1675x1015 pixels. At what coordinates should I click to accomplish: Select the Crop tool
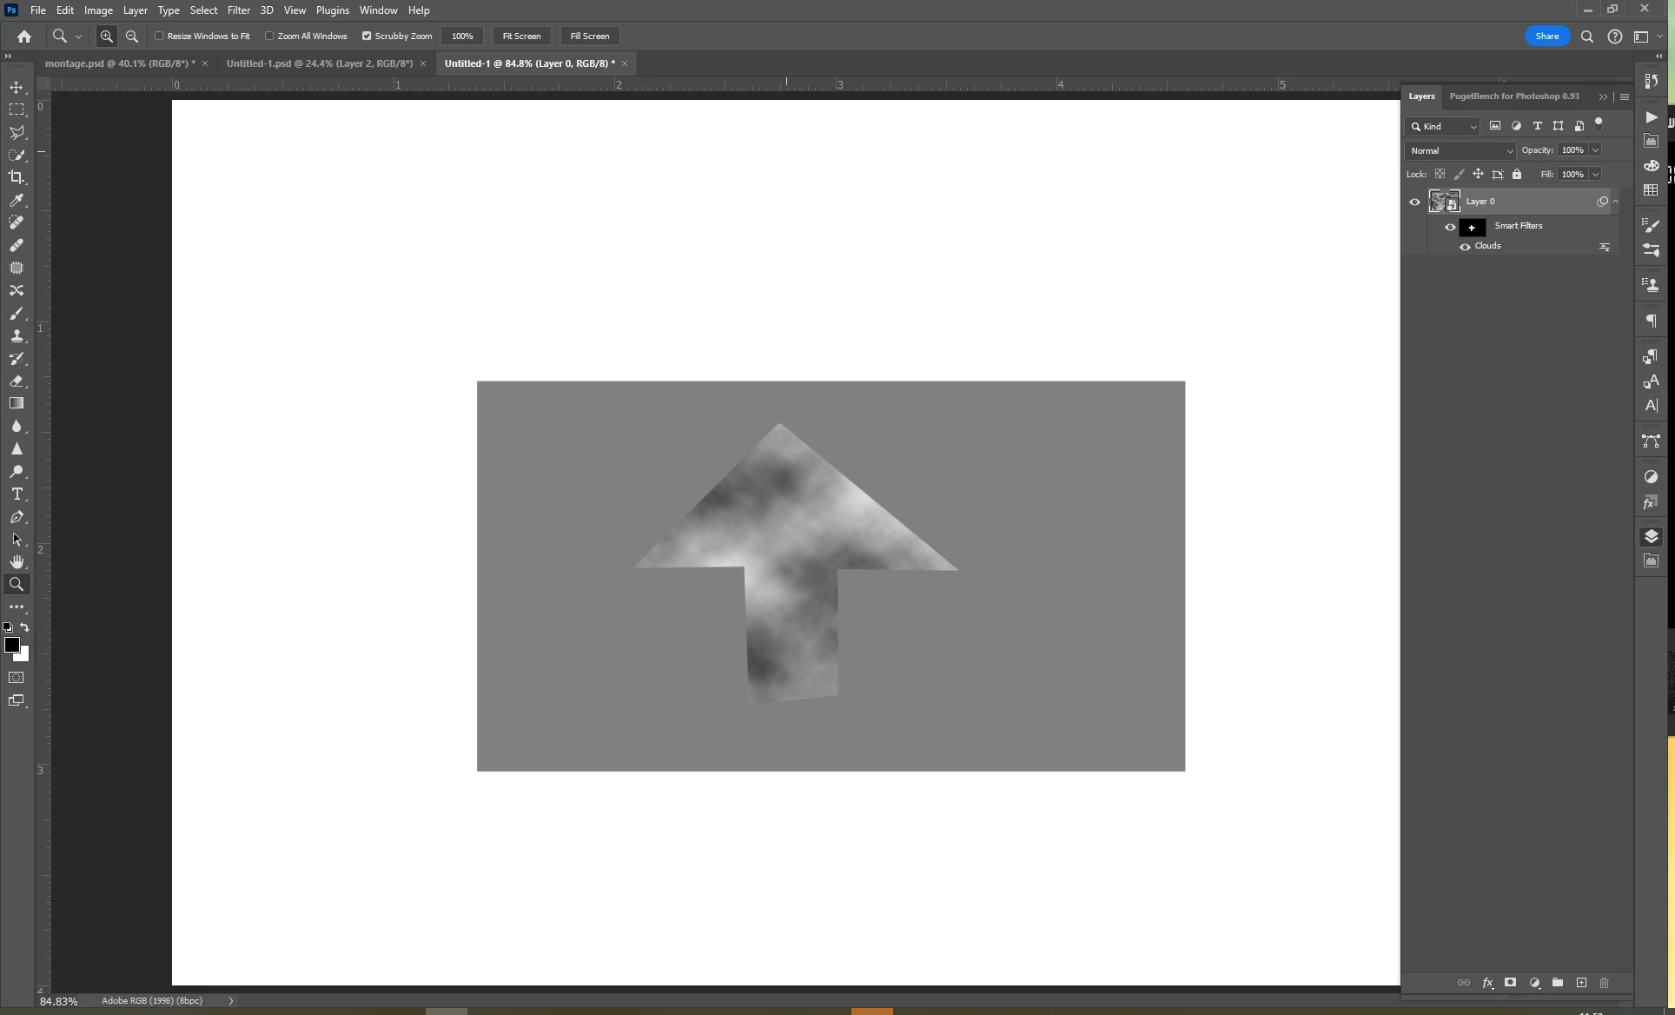(17, 177)
